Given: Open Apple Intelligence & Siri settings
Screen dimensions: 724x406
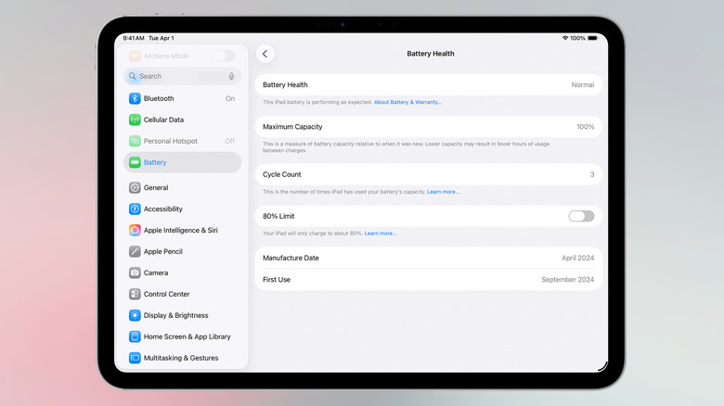Looking at the screenshot, I should [182, 230].
